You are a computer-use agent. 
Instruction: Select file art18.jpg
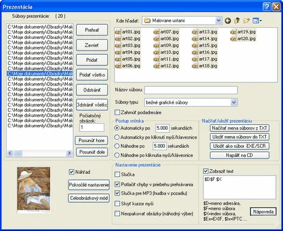point(205,66)
